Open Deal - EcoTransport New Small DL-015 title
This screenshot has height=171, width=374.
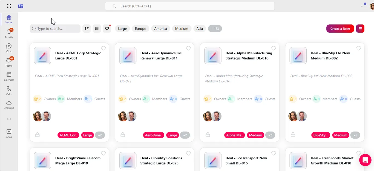coord(246,161)
